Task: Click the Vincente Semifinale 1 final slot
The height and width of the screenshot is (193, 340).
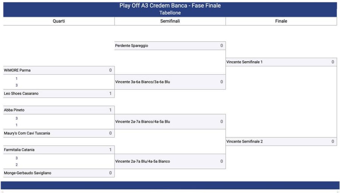Action: pyautogui.click(x=281, y=62)
